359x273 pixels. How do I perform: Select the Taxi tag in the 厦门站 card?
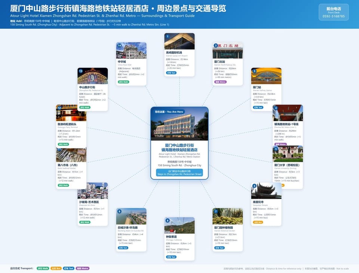pos(258,107)
